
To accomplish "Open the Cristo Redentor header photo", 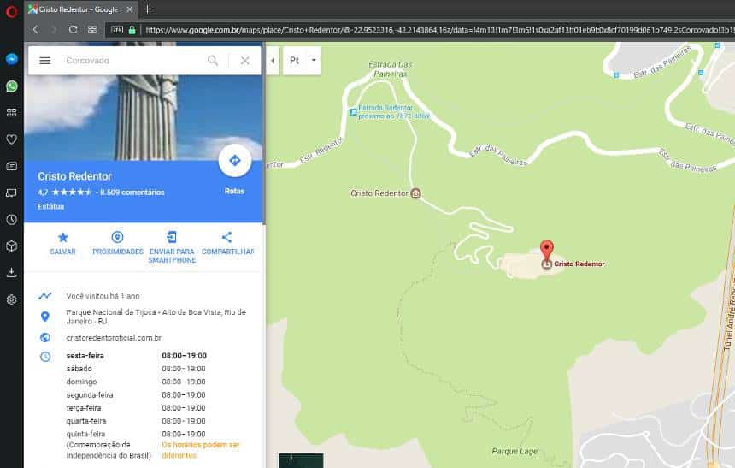I will click(x=143, y=117).
